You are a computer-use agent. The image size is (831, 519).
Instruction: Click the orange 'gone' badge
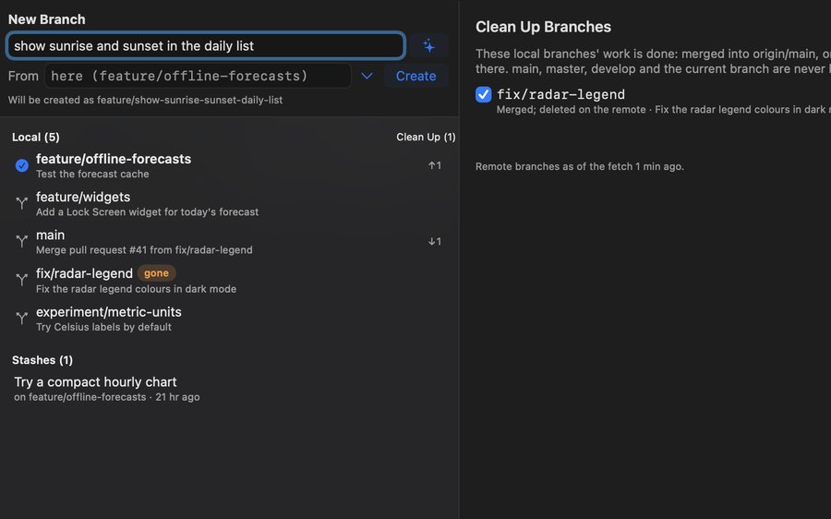(156, 273)
